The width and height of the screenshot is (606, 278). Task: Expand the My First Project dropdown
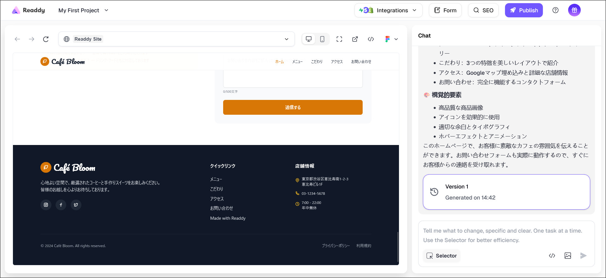pyautogui.click(x=83, y=10)
